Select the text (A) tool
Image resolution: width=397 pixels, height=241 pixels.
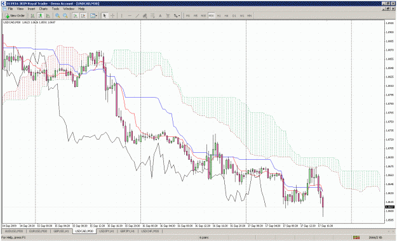(160, 16)
